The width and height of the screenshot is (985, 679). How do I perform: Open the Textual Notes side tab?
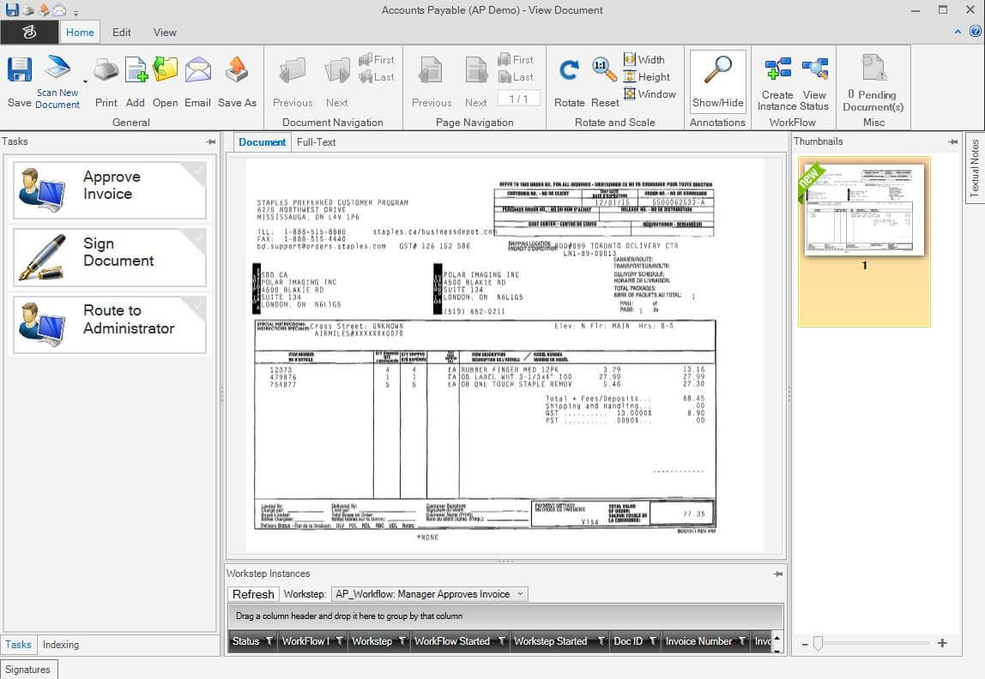click(x=975, y=167)
